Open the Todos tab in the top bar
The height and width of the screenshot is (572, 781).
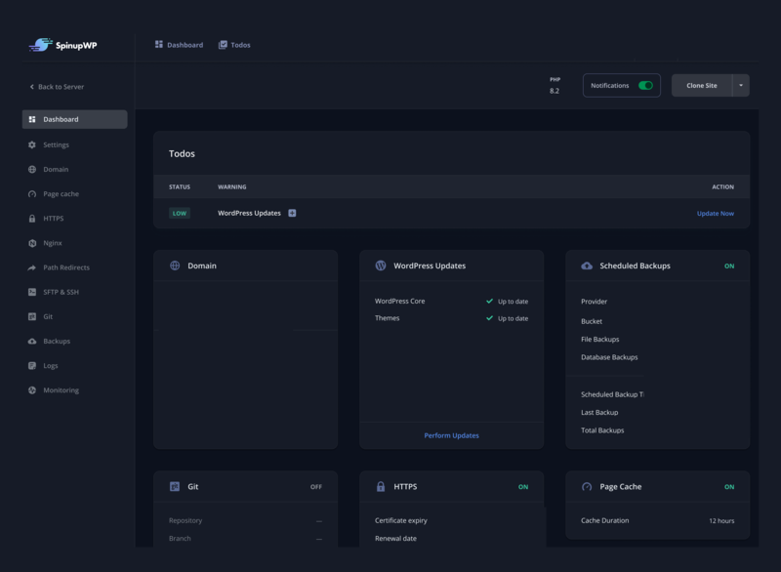(234, 45)
